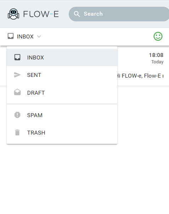Screen dimensions: 169x214
Task: Click the trash can icon
Action: pyautogui.click(x=17, y=132)
